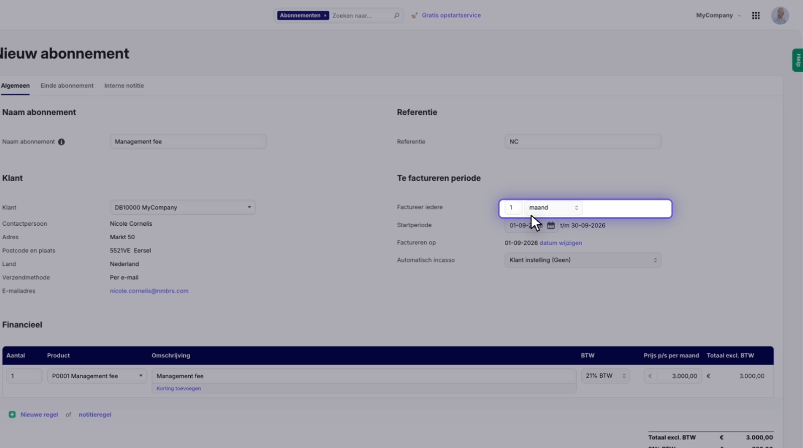Click the Gratis opstartservice link
Viewport: 803px width, 448px height.
click(x=451, y=16)
